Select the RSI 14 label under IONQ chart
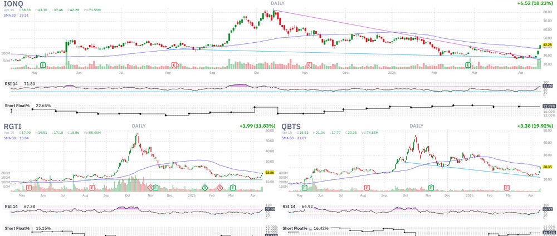This screenshot has height=236, width=557. point(13,83)
